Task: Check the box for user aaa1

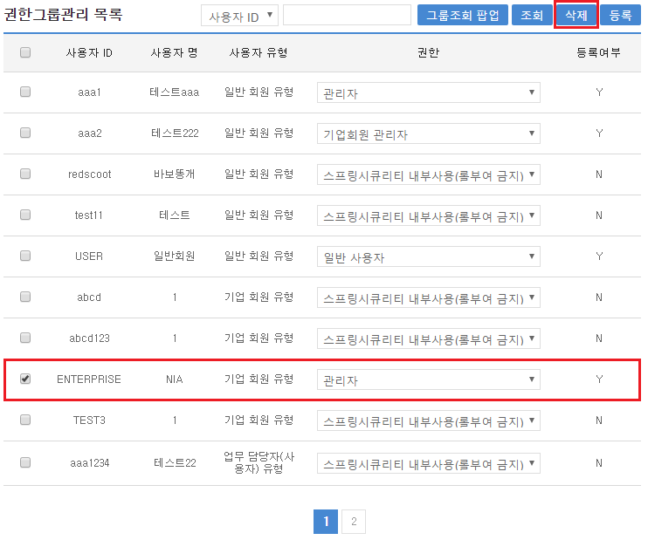Action: [x=25, y=92]
